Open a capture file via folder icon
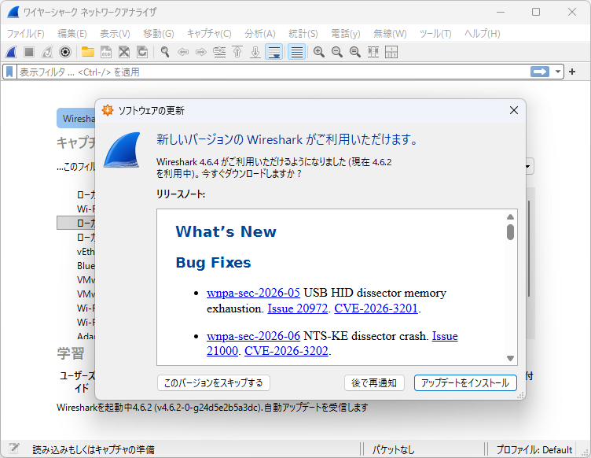Screen dimensions: 591x458 point(88,52)
